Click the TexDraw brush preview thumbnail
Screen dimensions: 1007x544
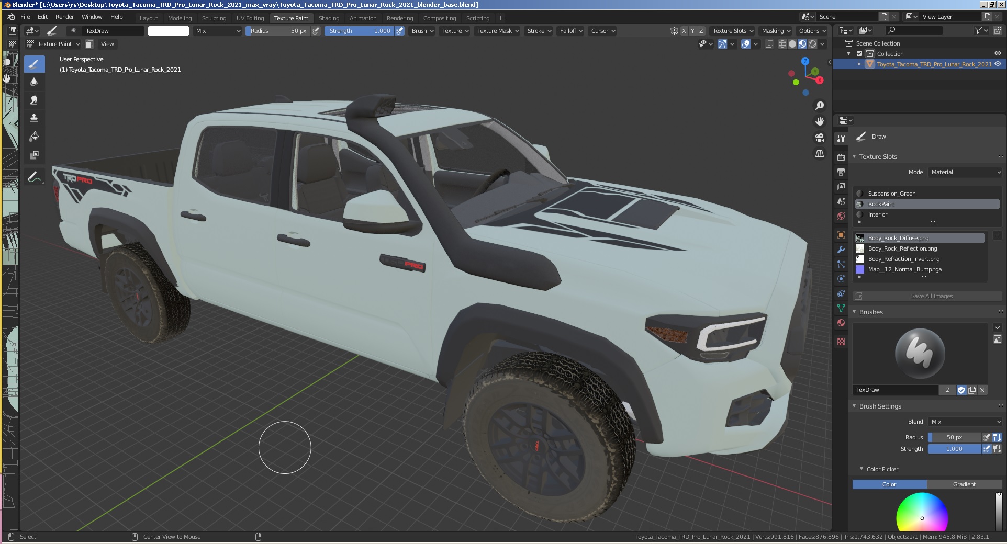[x=920, y=354]
